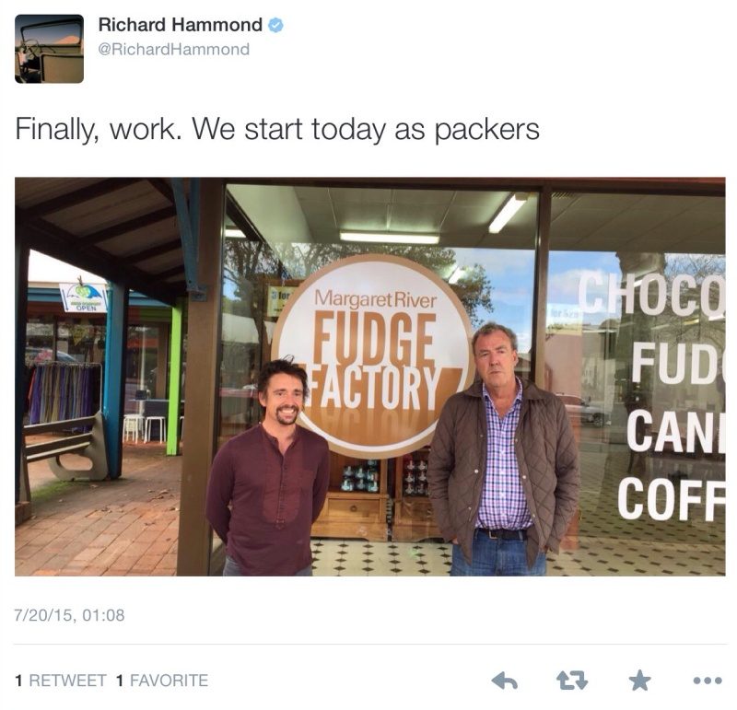Open the 7/20/15, 01:08 timestamp
The width and height of the screenshot is (737, 710).
click(70, 615)
